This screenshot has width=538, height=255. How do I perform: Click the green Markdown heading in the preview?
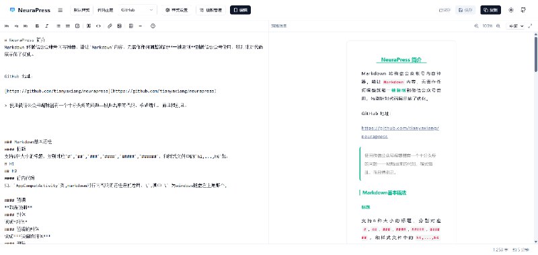pos(385,193)
